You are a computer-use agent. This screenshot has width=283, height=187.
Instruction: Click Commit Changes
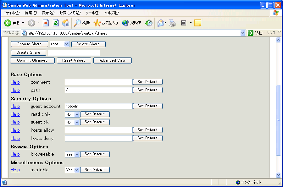click(x=32, y=60)
